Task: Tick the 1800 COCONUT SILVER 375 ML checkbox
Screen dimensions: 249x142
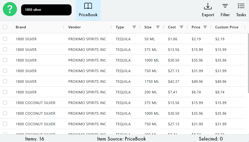Action: 5,103
